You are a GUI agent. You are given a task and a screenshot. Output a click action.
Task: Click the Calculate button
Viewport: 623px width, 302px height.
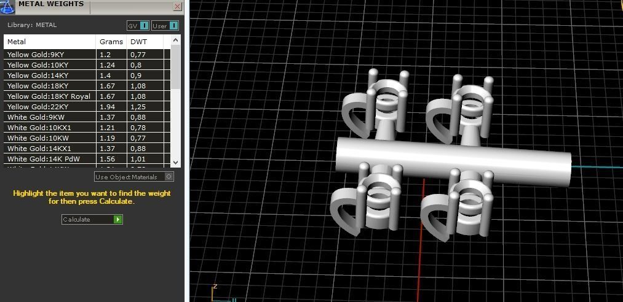(x=92, y=220)
